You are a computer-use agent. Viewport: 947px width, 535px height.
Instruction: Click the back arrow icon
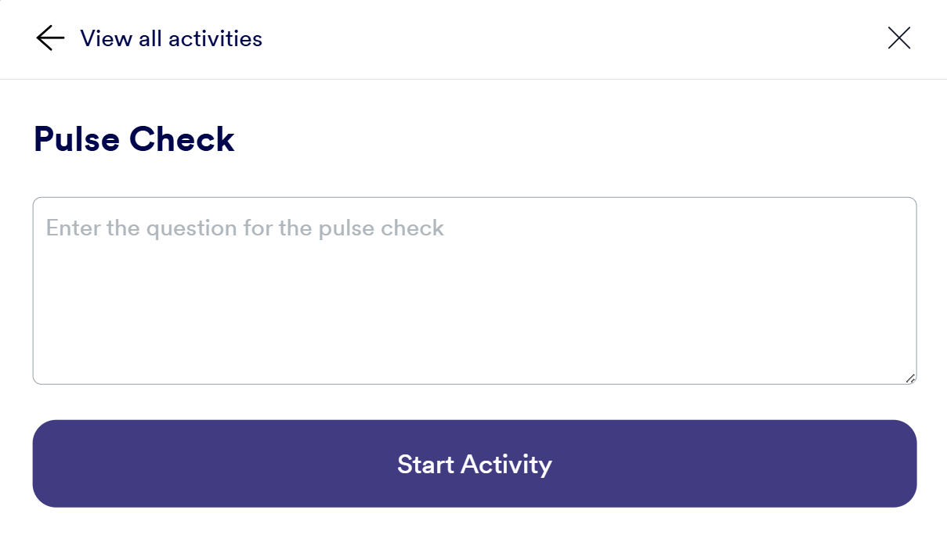tap(50, 38)
